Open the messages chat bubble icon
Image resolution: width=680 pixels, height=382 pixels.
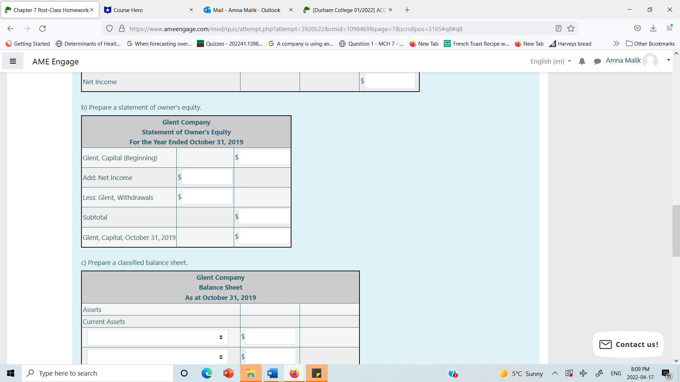click(597, 61)
